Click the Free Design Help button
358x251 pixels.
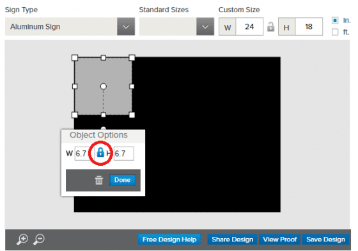(x=169, y=239)
